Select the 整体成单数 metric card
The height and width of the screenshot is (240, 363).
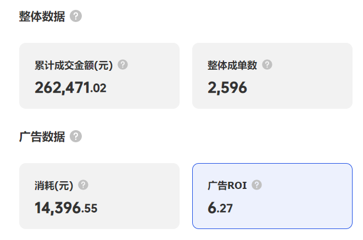pyautogui.click(x=272, y=76)
